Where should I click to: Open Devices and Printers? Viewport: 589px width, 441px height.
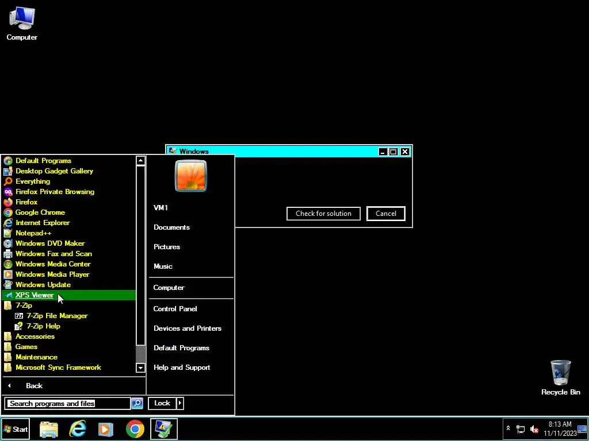[x=191, y=328]
